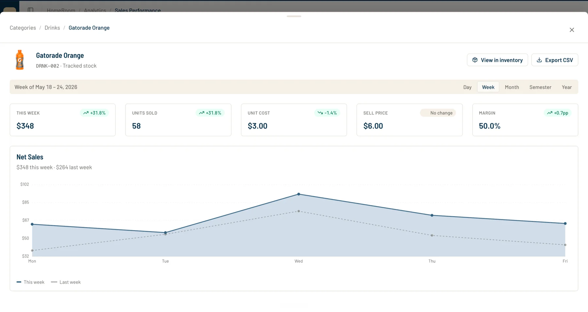Click the Margin value 50.0%
The height and width of the screenshot is (312, 588).
(x=490, y=126)
